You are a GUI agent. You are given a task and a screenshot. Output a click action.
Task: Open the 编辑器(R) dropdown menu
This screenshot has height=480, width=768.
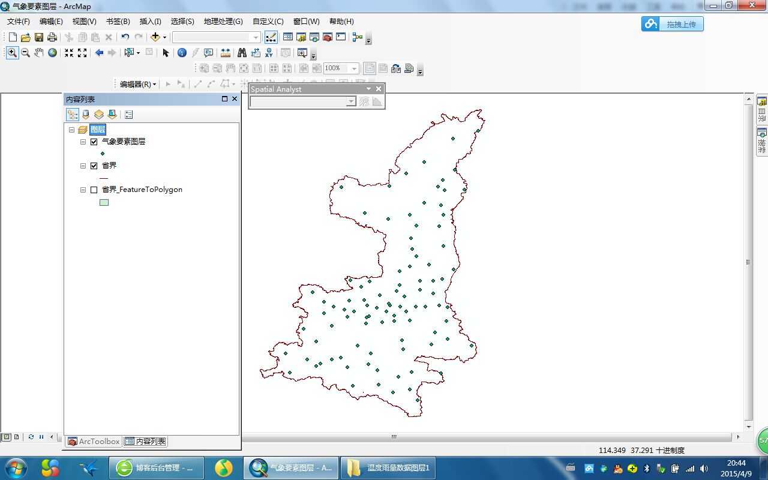click(x=138, y=84)
